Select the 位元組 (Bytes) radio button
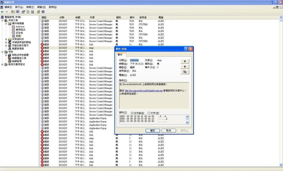 point(132,113)
